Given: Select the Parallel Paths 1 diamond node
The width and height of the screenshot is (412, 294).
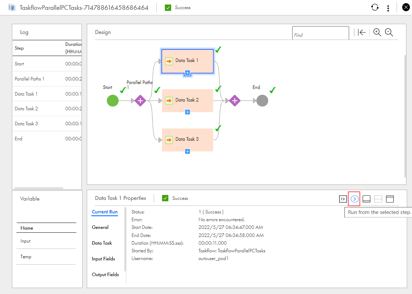Looking at the screenshot, I should coord(140,101).
